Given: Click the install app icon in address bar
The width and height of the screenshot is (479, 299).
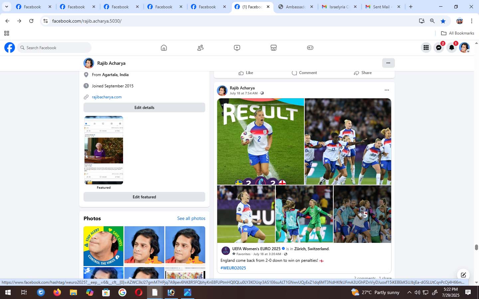Looking at the screenshot, I should [422, 21].
